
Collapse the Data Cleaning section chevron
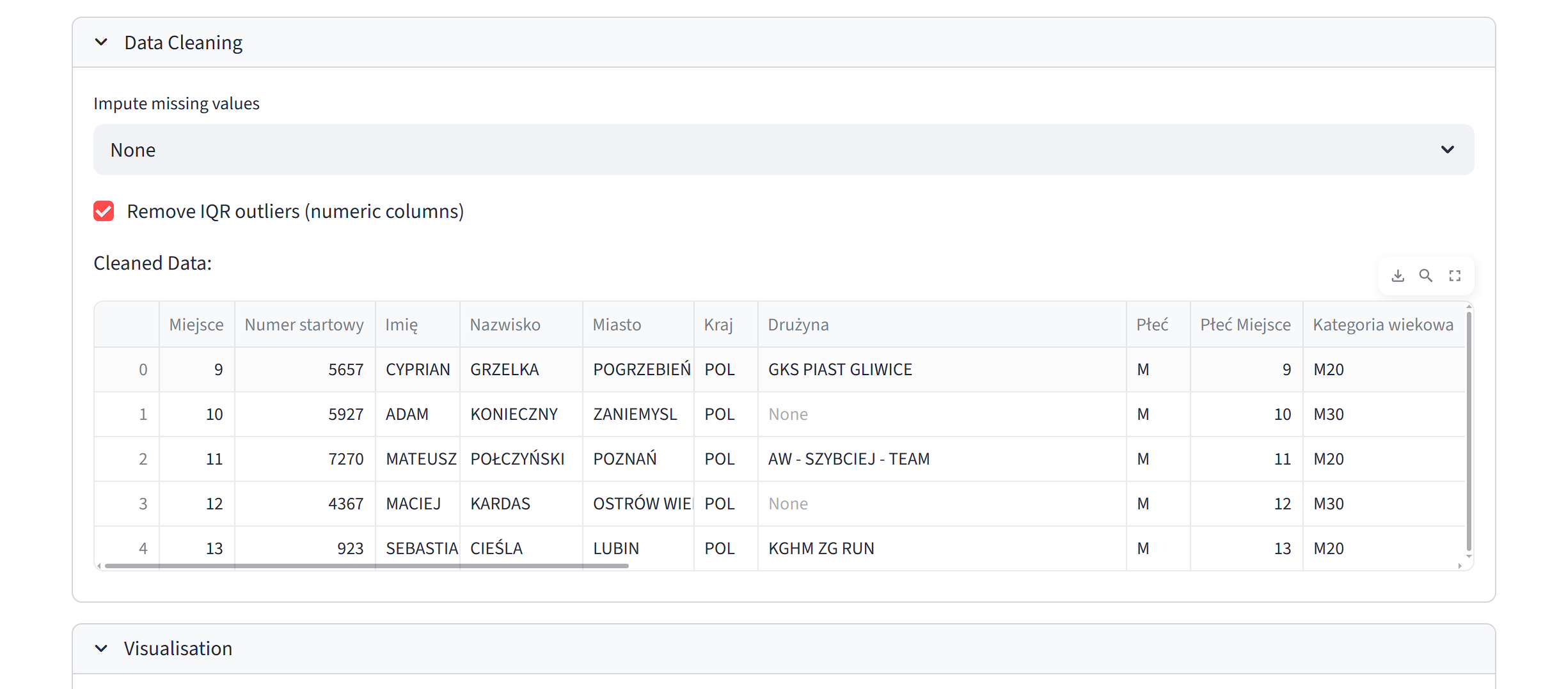101,43
